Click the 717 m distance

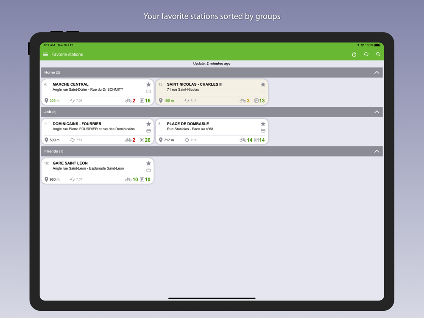169,140
